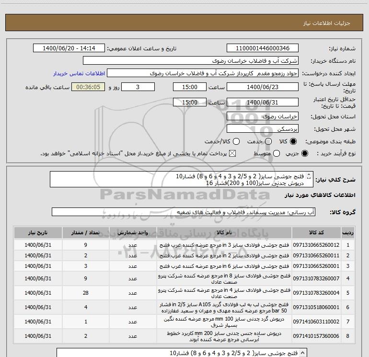Select item code 0971310665260011
This screenshot has width=369, height=357.
click(316, 255)
